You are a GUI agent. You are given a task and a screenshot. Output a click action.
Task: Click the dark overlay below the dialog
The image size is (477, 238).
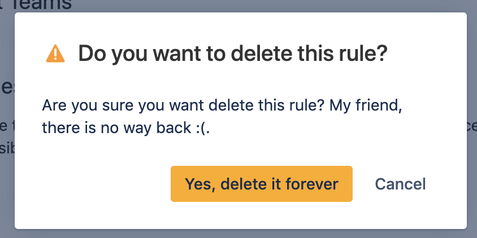point(237,233)
